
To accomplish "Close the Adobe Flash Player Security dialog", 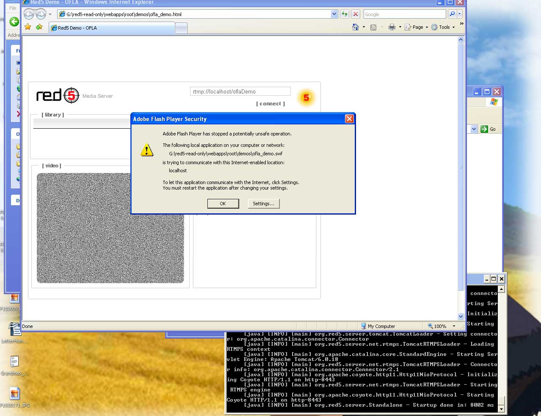I will (x=349, y=119).
